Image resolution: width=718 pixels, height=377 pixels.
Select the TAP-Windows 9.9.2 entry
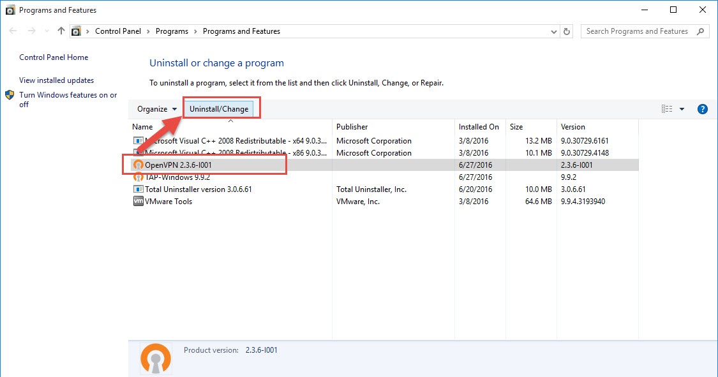pyautogui.click(x=385, y=177)
